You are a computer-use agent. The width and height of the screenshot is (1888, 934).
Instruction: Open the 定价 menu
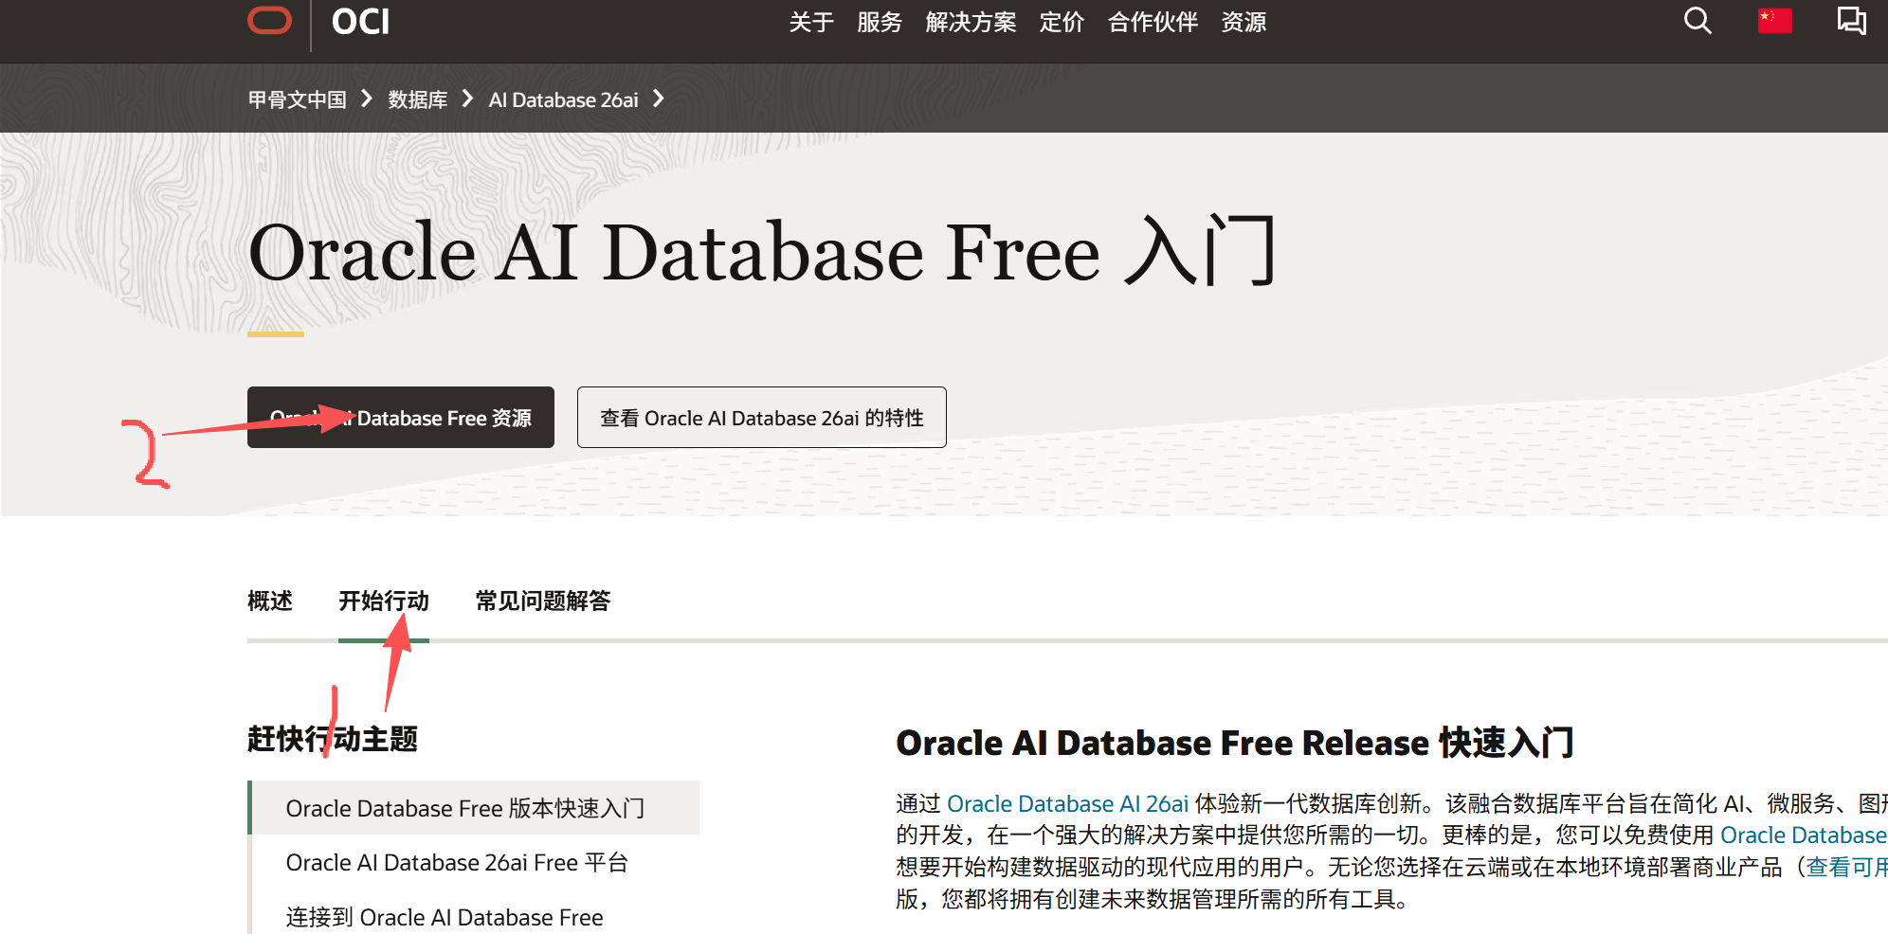1062,23
